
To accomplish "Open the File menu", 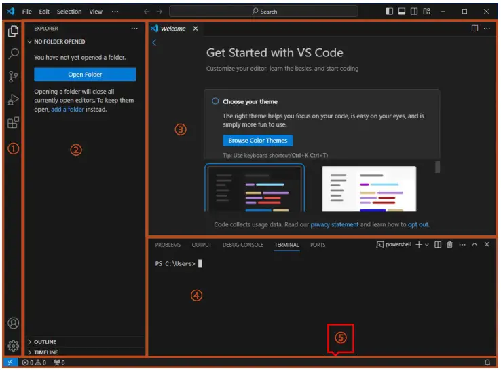I will tap(27, 12).
